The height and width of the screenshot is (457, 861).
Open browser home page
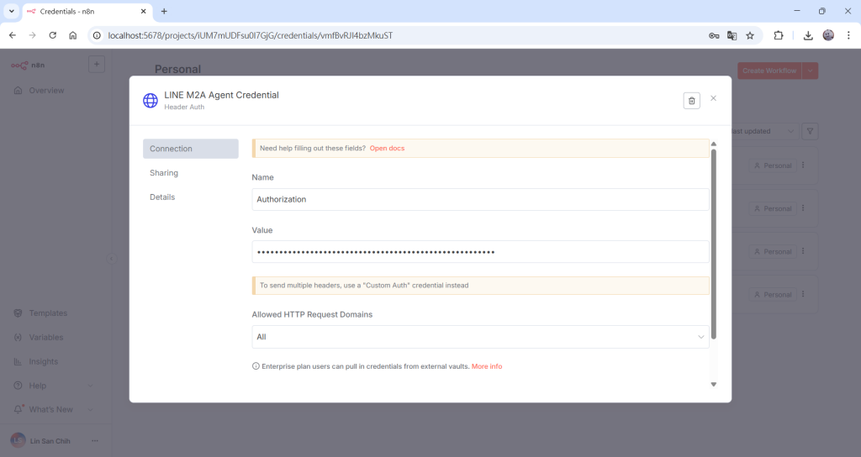point(72,35)
